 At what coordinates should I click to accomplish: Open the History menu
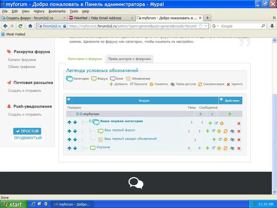pos(39,11)
